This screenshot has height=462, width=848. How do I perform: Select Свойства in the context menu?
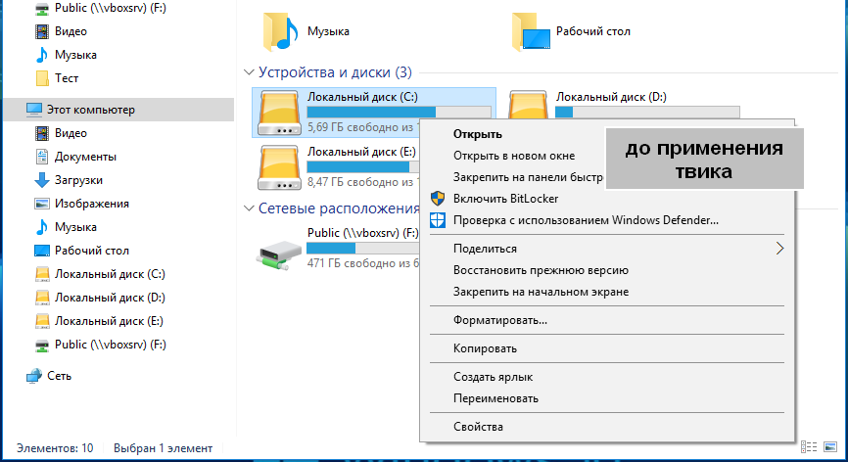click(478, 427)
